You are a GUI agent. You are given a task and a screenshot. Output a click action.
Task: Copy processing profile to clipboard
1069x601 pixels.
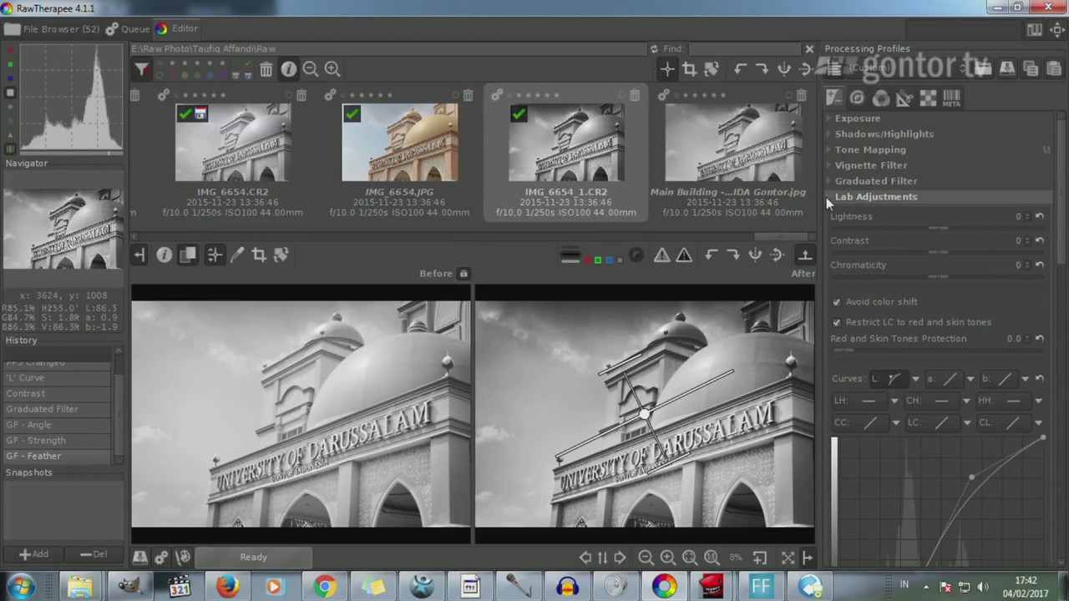pos(1030,68)
